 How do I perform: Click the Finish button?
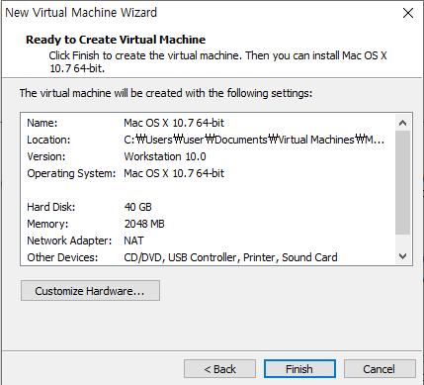(x=299, y=368)
